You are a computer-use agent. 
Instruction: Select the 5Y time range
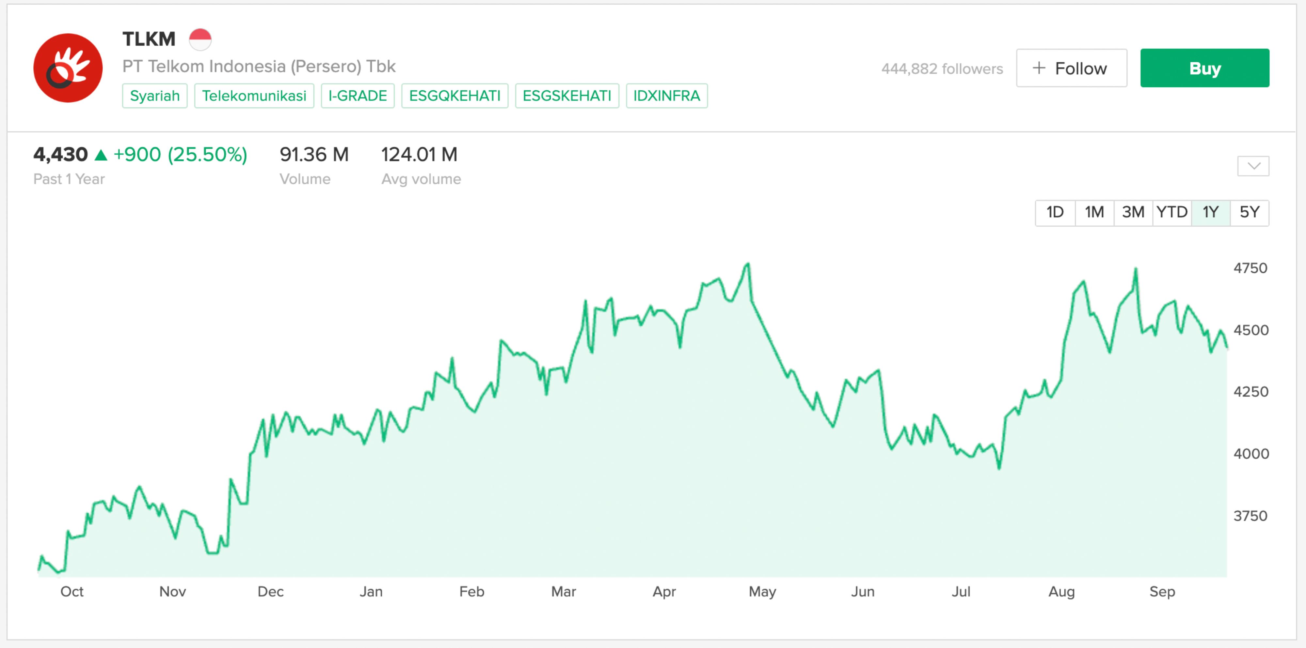pos(1250,213)
